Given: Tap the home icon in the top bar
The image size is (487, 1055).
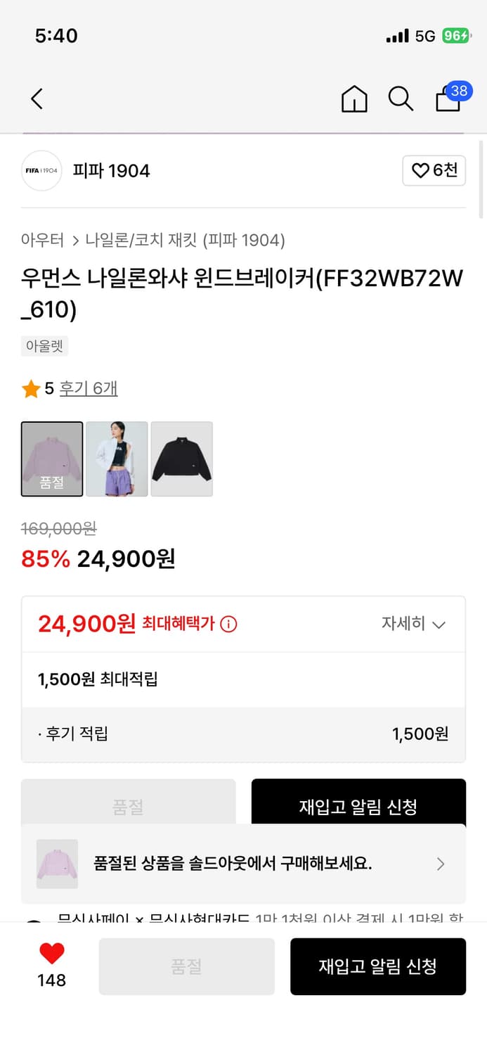Looking at the screenshot, I should (x=354, y=99).
